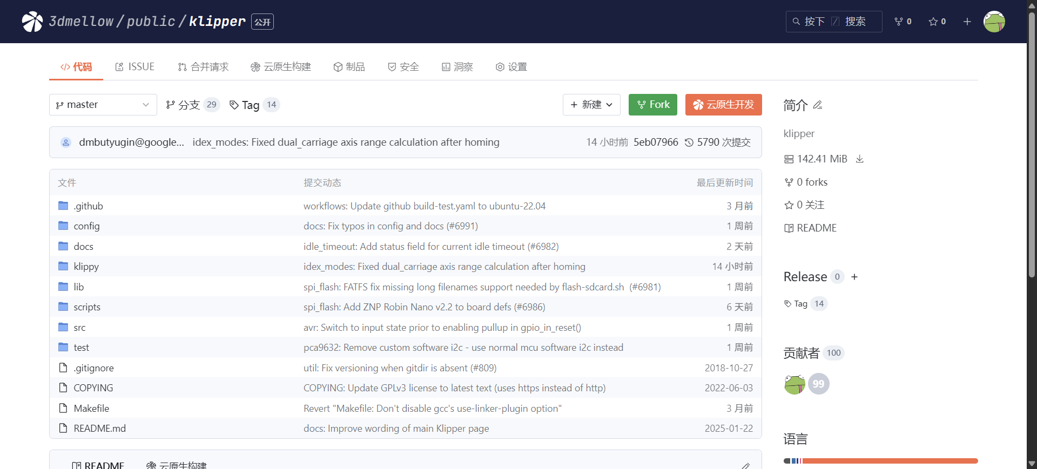1037x469 pixels.
Task: Open the 制品 tab
Action: 349,67
